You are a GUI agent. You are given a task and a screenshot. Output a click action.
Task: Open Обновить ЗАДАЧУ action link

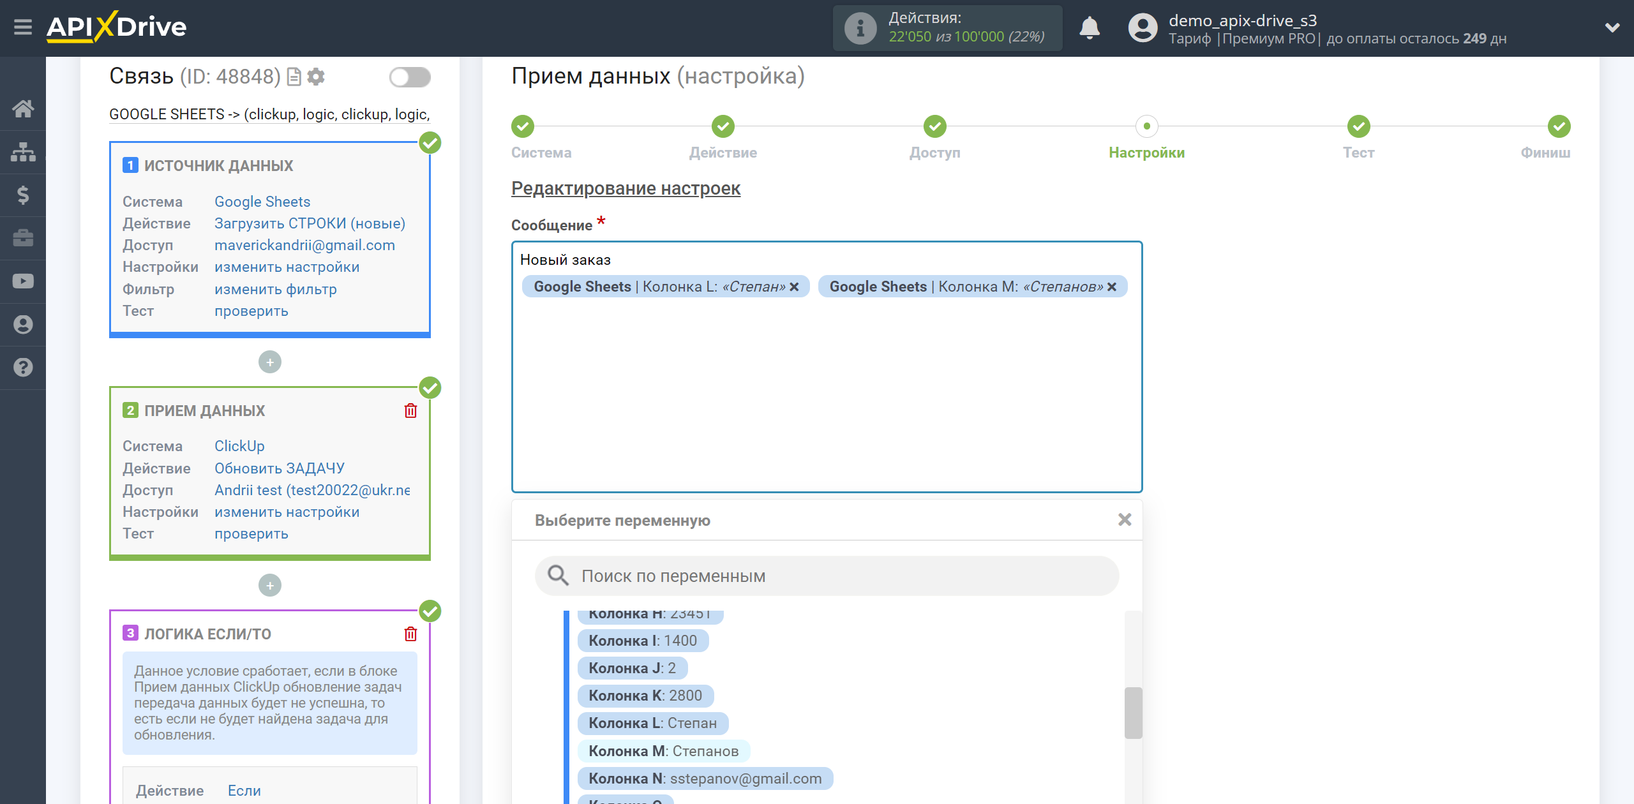[279, 468]
